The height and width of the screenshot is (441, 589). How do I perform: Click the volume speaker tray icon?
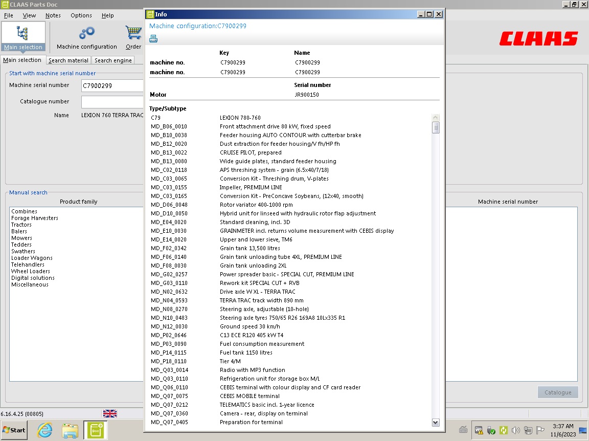point(515,430)
